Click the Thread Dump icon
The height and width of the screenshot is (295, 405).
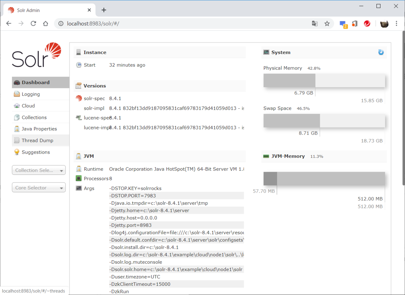[x=17, y=140]
